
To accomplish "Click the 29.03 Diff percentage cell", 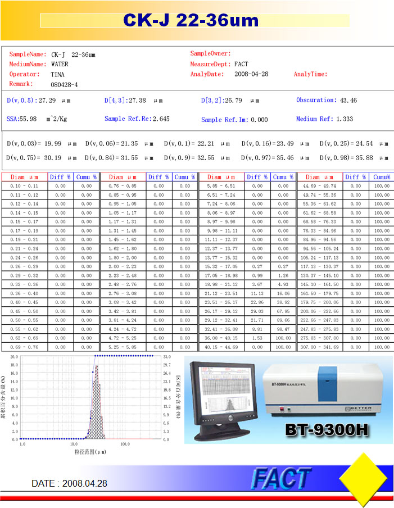I will coord(257,311).
